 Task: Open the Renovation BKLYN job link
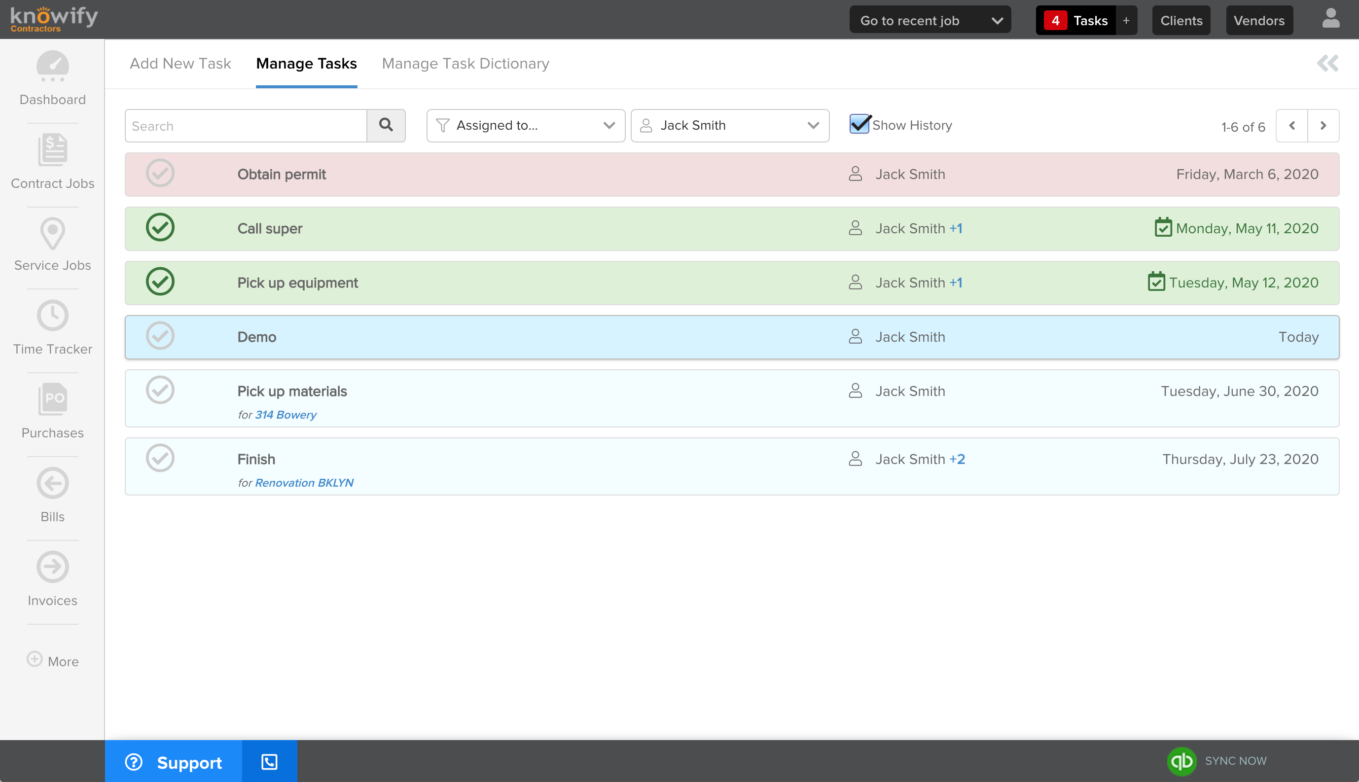pos(304,483)
